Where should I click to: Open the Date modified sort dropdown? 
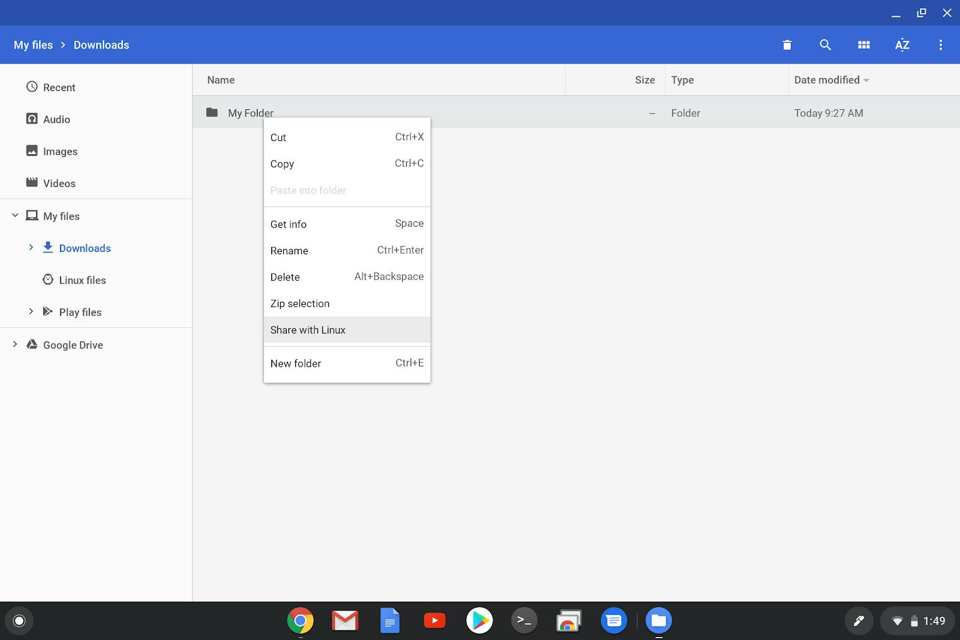(831, 80)
